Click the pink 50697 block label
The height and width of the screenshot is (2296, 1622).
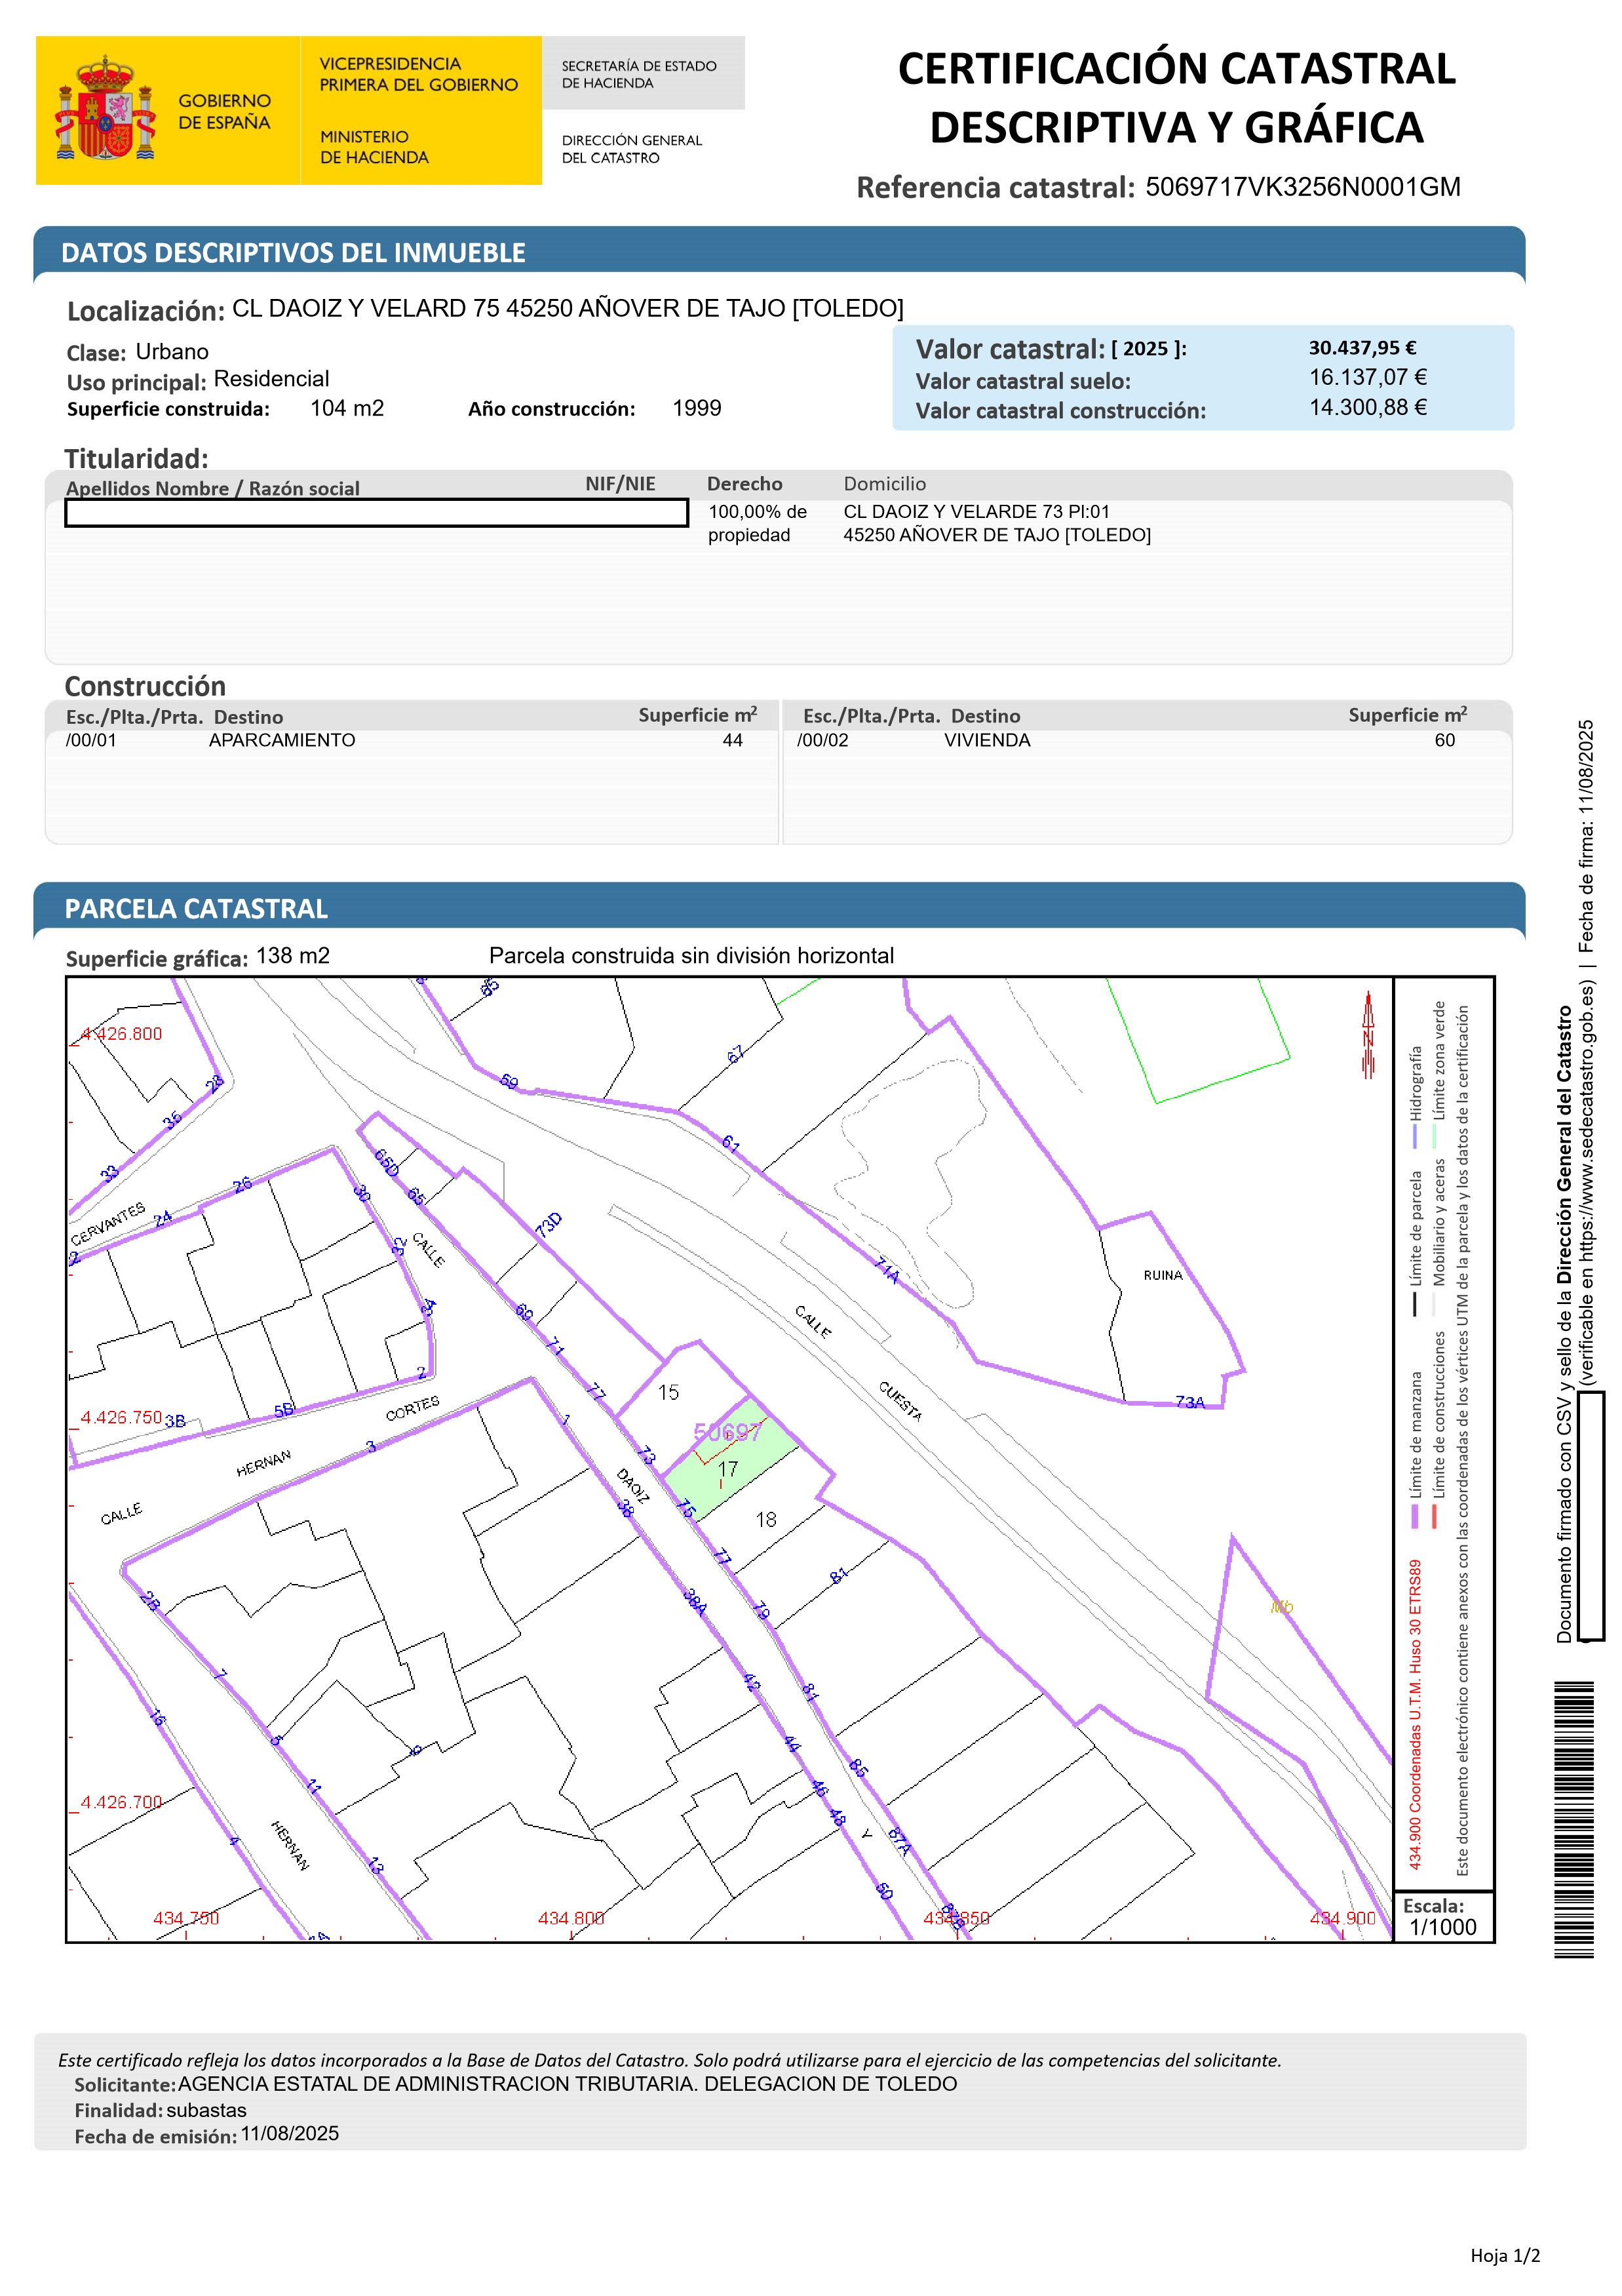coord(727,1432)
